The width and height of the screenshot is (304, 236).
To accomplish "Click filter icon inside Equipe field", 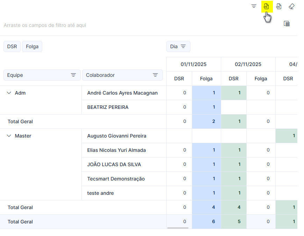I will 73,75.
